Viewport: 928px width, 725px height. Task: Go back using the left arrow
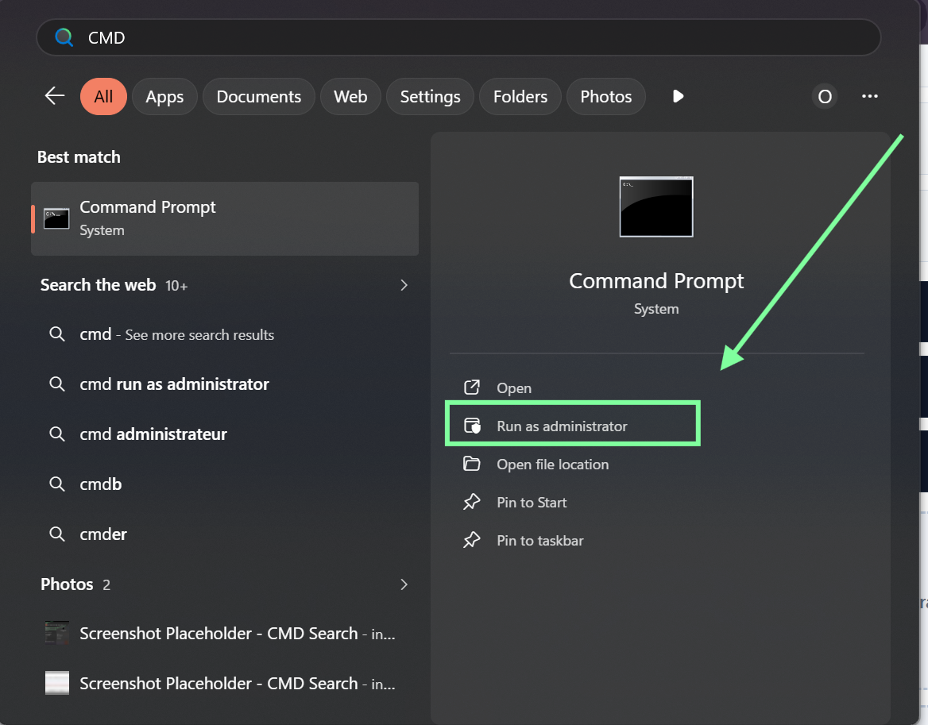55,96
